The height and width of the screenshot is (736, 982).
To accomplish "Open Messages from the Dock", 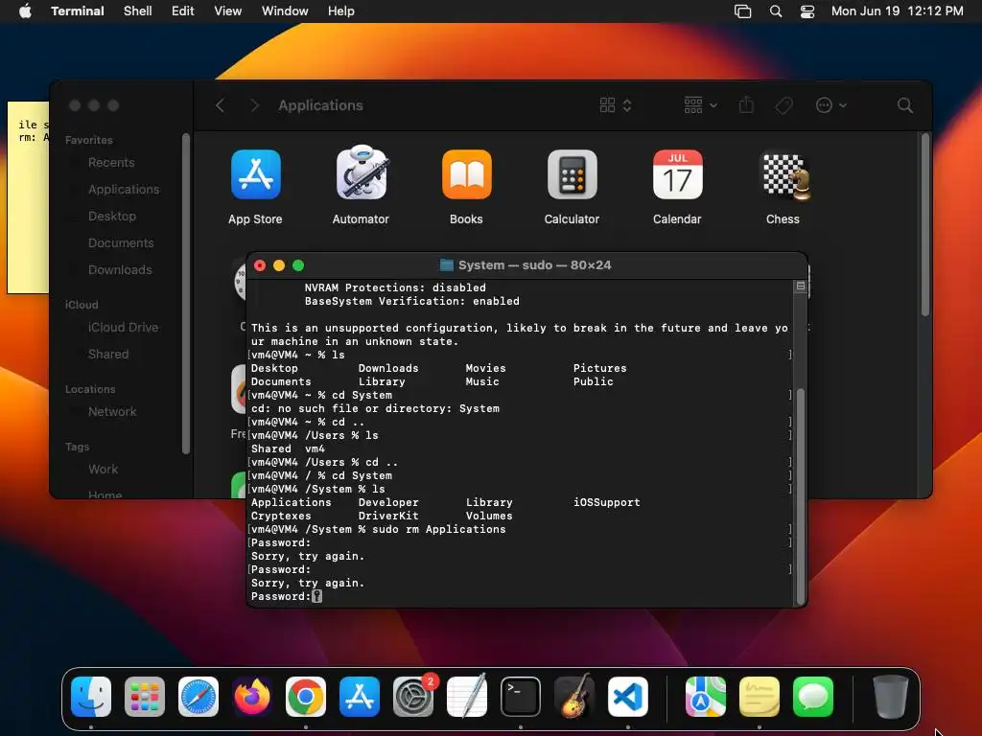I will tap(813, 697).
